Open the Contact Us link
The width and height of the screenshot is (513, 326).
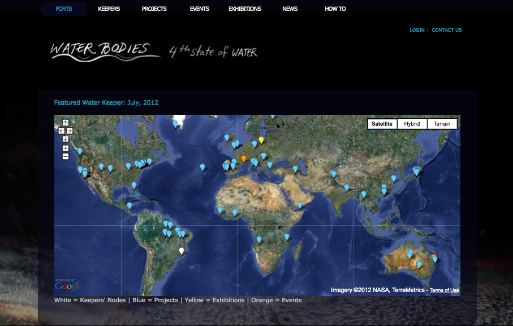tap(446, 30)
